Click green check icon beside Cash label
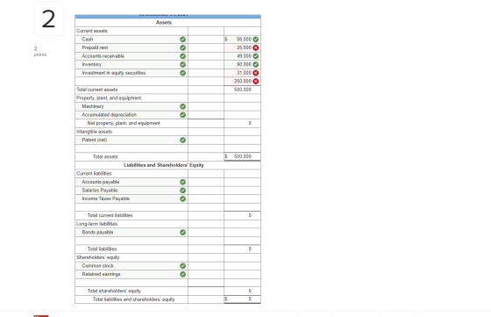Screen dimensions: 491x317 183,40
